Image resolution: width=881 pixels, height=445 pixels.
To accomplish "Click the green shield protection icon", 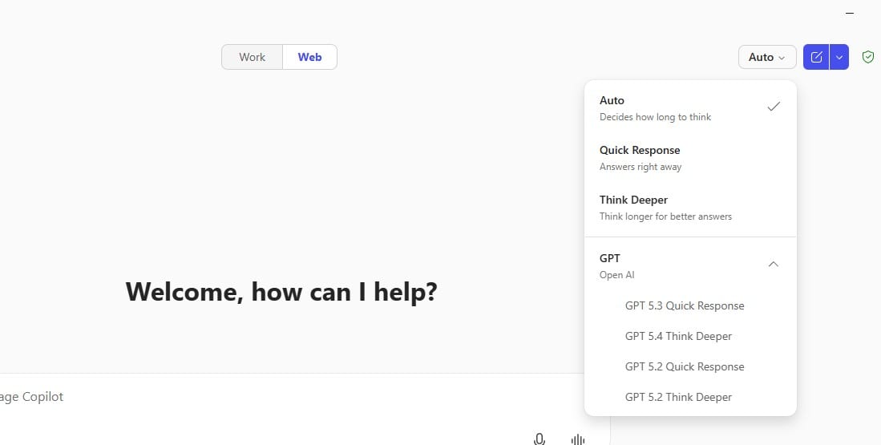I will 867,57.
